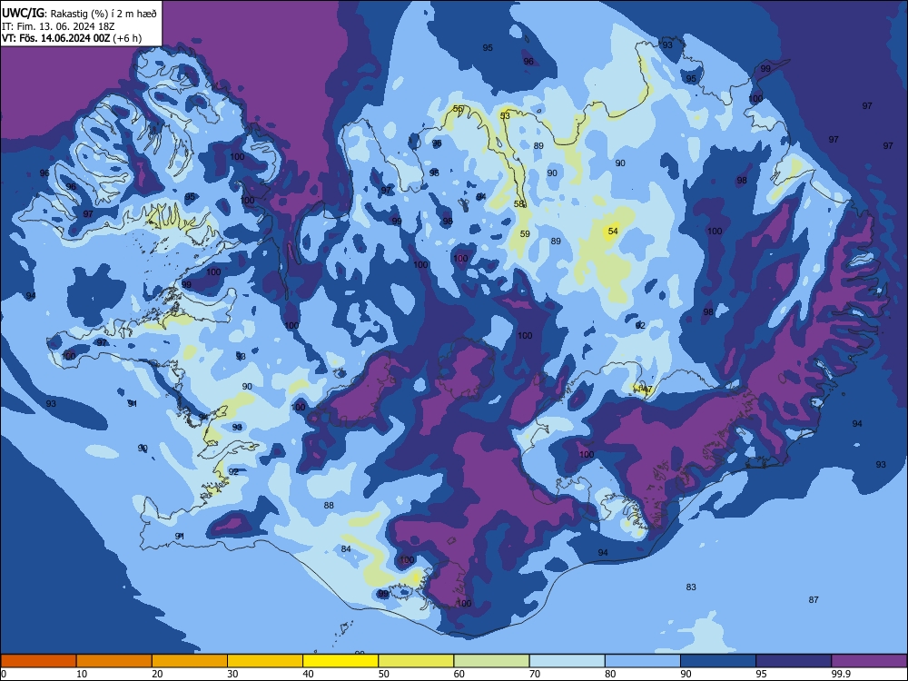Click the '10' legend tick label
Image resolution: width=908 pixels, height=681 pixels.
tap(82, 674)
